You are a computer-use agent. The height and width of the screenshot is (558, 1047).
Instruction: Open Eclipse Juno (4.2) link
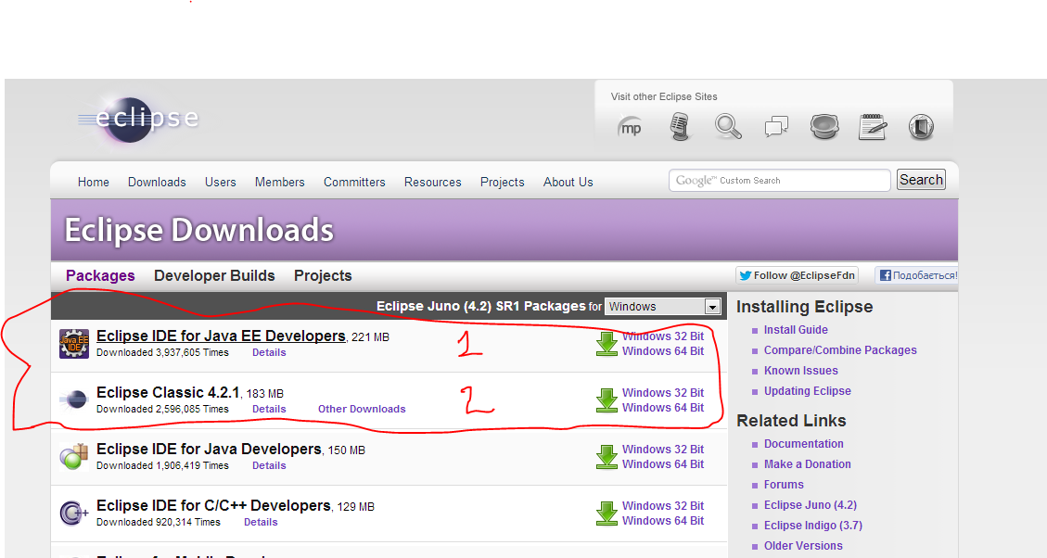[x=810, y=505]
